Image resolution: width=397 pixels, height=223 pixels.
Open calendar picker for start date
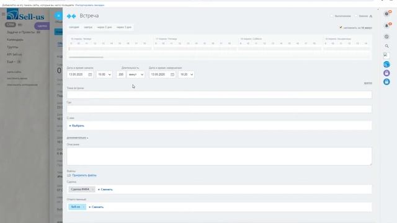click(x=90, y=74)
